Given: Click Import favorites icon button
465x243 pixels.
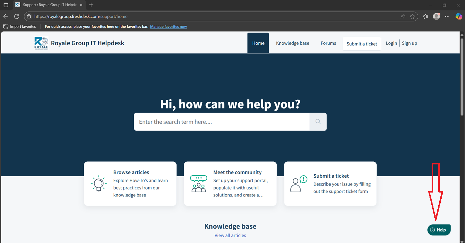Looking at the screenshot, I should click(6, 27).
